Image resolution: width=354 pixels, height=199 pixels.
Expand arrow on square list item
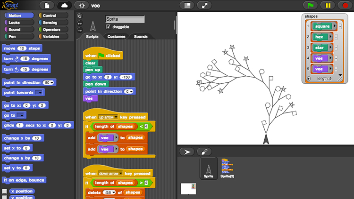click(334, 26)
